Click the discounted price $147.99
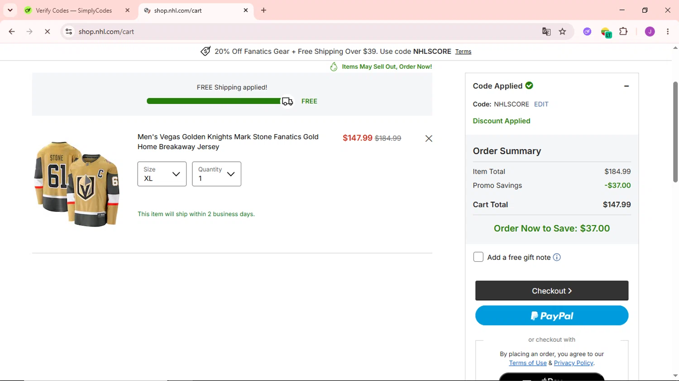Screen dimensions: 679x381 (358, 138)
